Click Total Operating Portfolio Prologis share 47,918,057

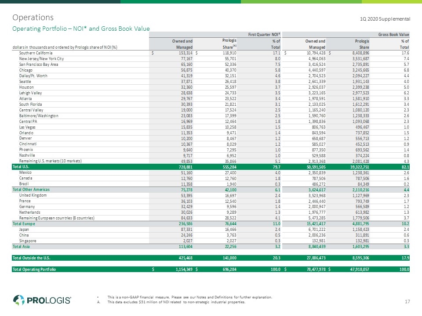(360, 269)
